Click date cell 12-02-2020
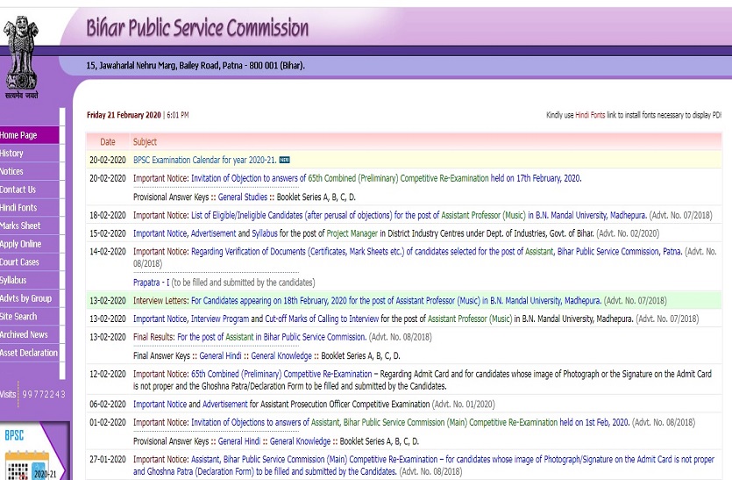This screenshot has height=480, width=732. (x=108, y=375)
